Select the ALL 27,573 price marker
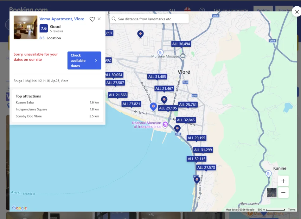This screenshot has height=219, width=301. [206, 168]
